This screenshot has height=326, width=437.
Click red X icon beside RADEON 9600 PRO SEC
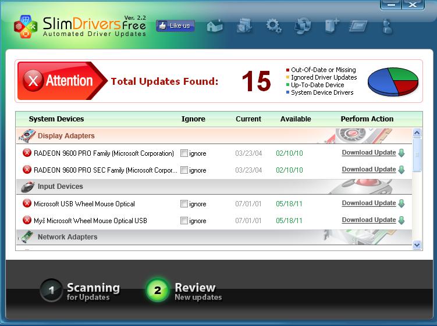[x=27, y=170]
